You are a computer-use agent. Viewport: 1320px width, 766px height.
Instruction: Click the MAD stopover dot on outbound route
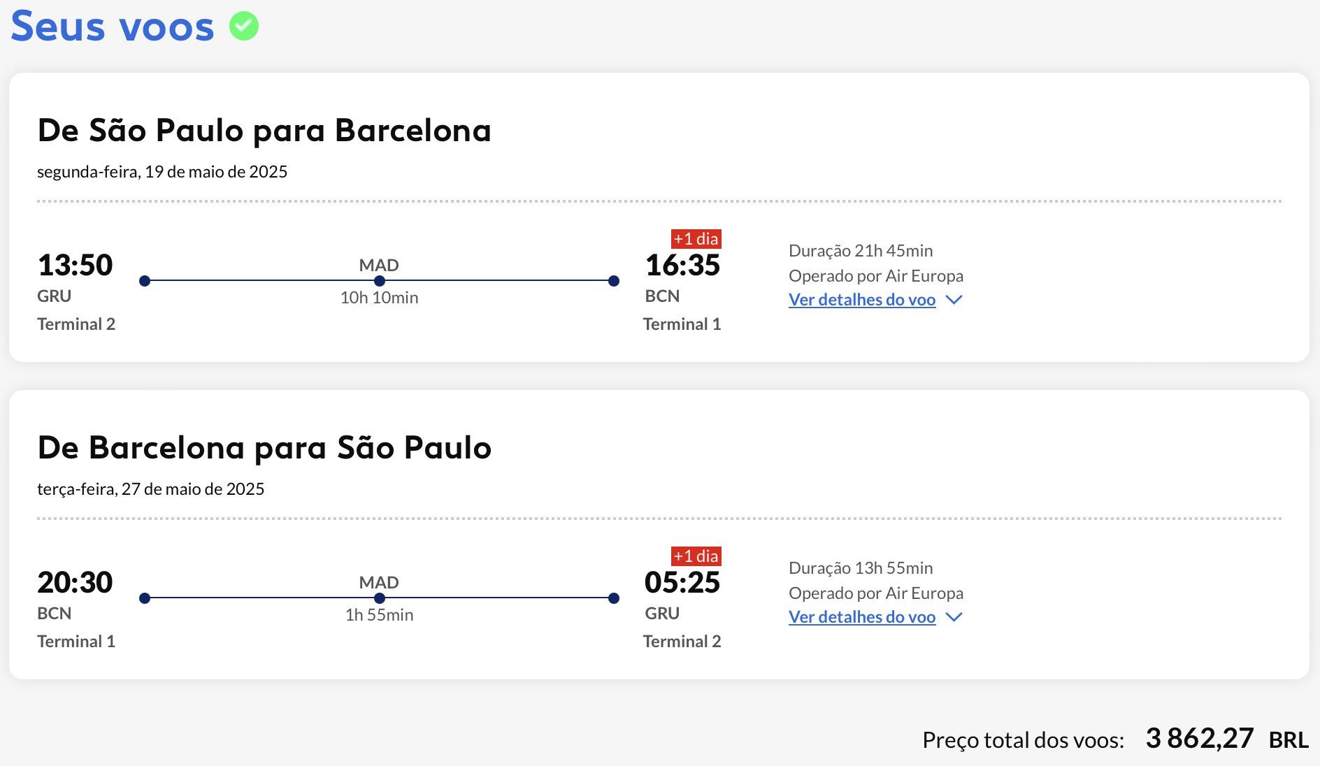pyautogui.click(x=379, y=281)
